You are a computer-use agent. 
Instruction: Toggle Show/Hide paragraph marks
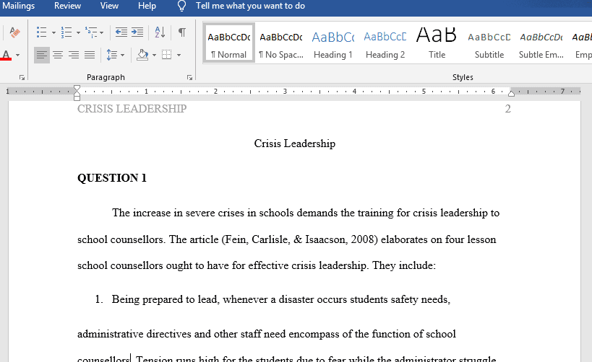(x=182, y=32)
